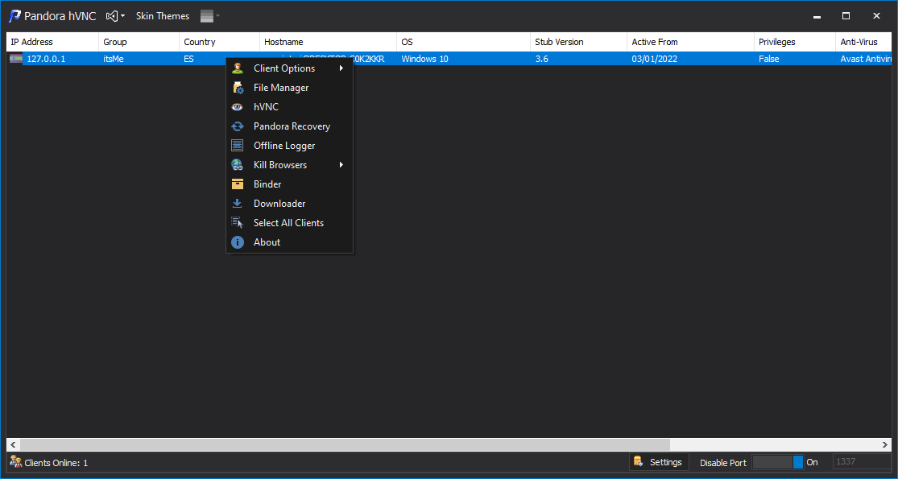
Task: Sort by the Group column header
Action: 139,42
